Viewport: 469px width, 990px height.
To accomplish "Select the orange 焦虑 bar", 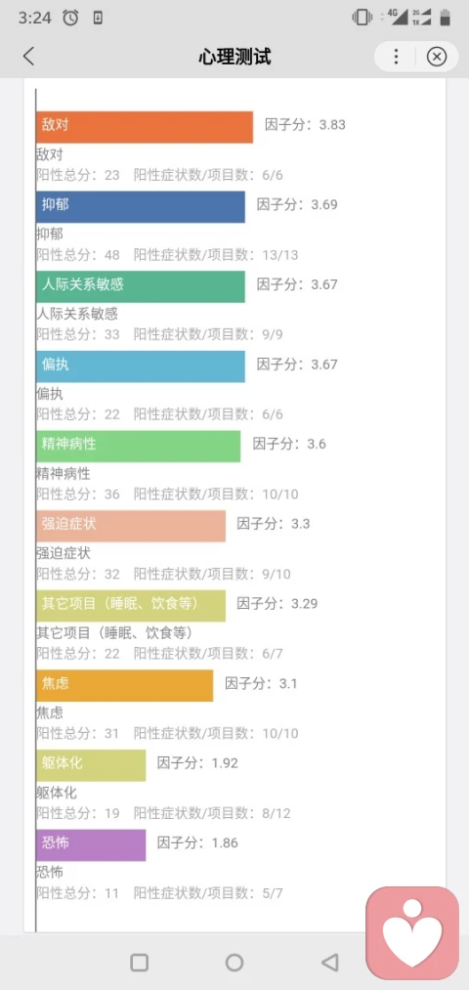I will click(124, 686).
